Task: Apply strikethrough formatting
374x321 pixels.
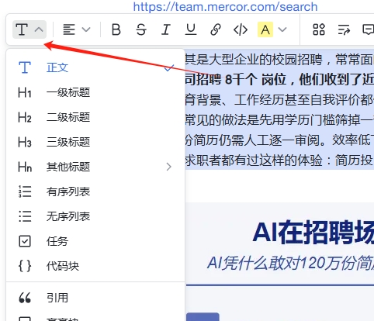Action: (x=141, y=29)
